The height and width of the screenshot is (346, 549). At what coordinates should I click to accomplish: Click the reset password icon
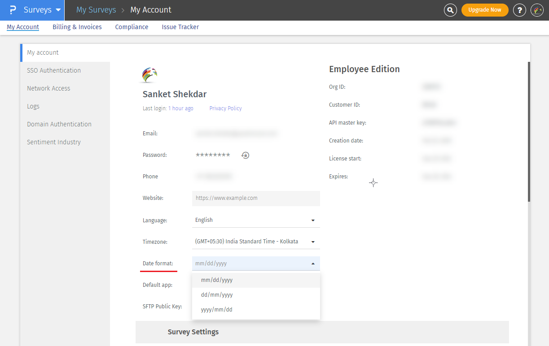click(x=245, y=155)
